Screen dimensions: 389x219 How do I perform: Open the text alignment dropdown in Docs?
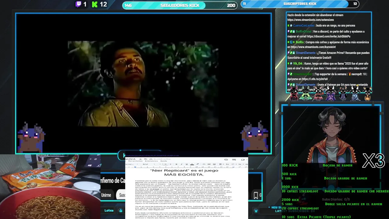point(222,164)
